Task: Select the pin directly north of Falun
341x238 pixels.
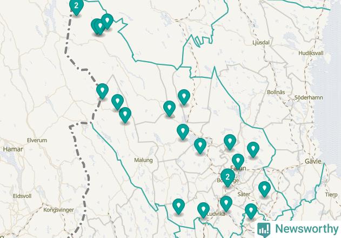Action: click(230, 142)
